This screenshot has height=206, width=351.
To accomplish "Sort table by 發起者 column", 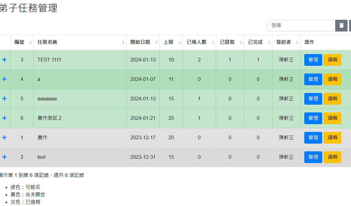I will click(286, 42).
